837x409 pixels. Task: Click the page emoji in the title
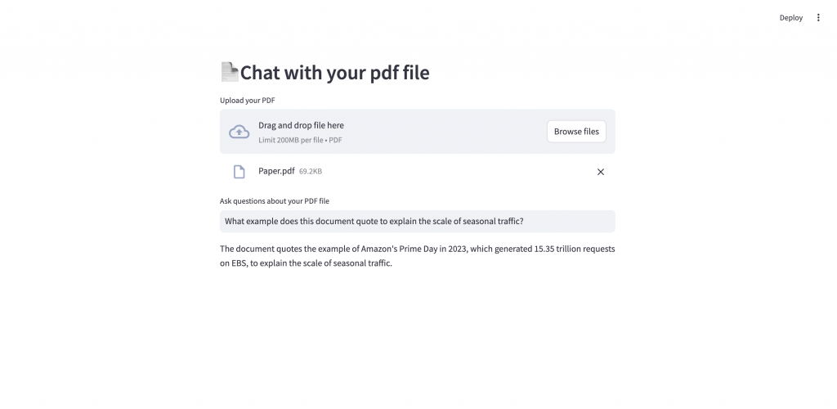229,72
